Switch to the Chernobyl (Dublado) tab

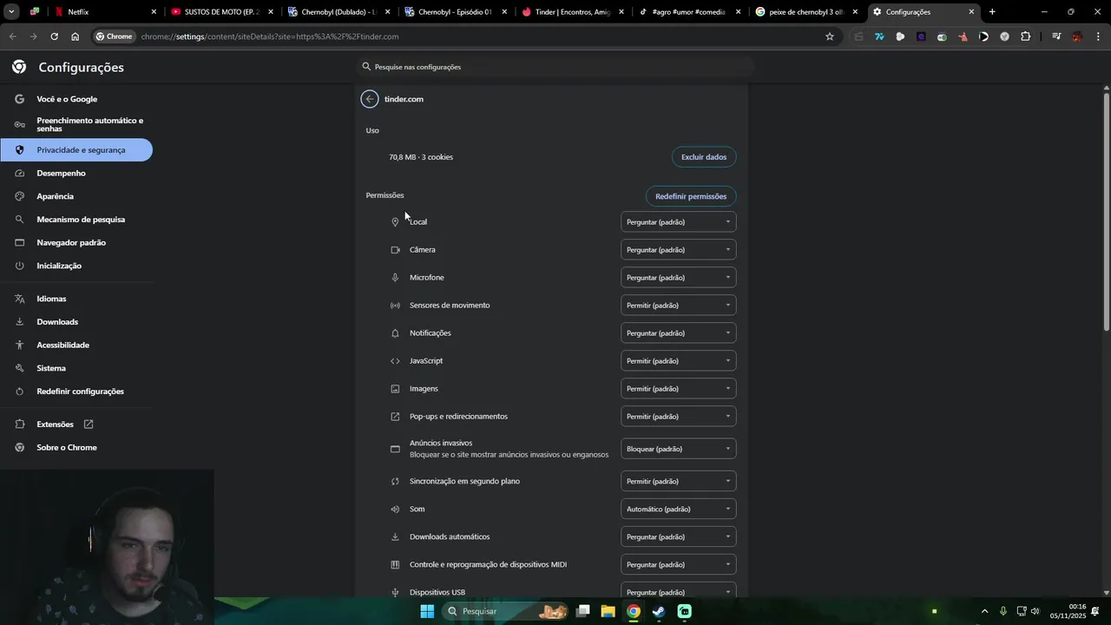(339, 12)
